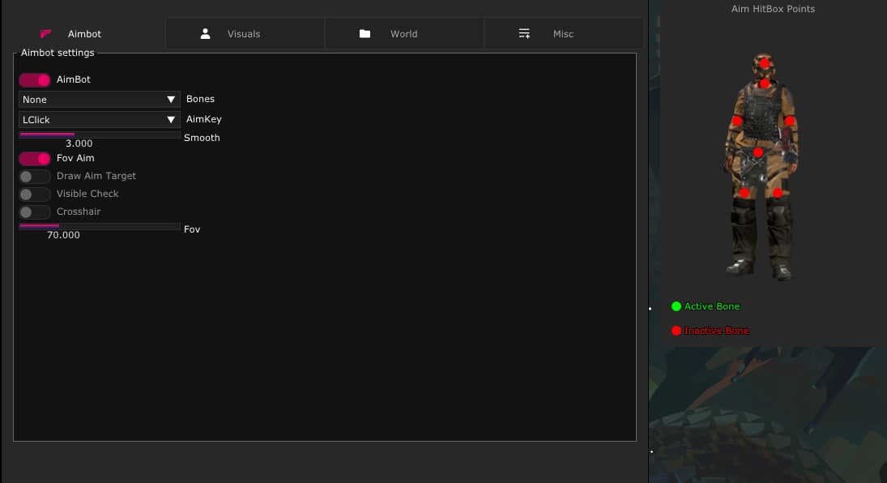Select the neck hitbox point below the head

764,83
